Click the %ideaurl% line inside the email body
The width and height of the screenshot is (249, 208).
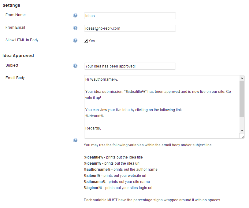coord(94,116)
